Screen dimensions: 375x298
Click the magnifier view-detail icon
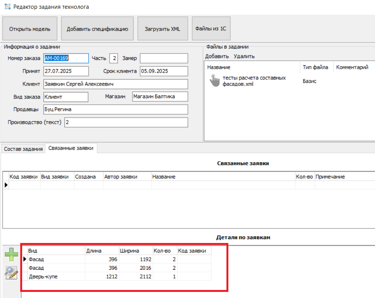point(11,273)
